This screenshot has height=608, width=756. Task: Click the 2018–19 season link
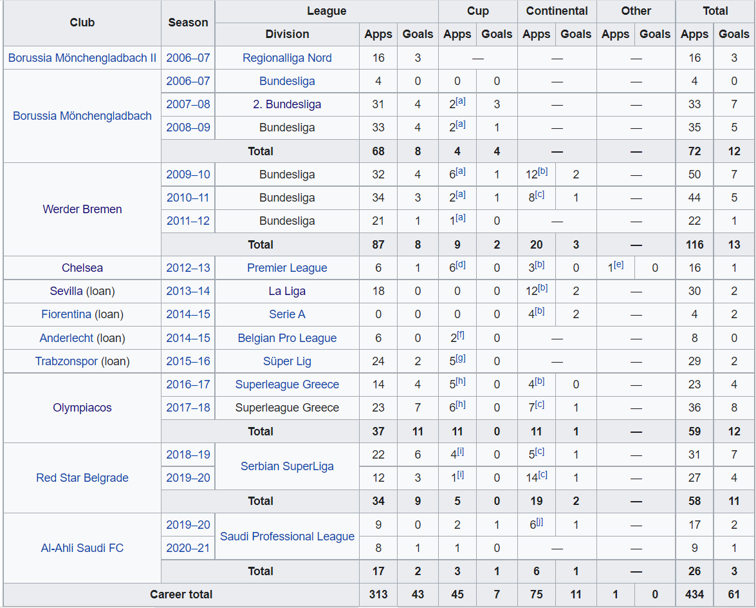pos(188,455)
